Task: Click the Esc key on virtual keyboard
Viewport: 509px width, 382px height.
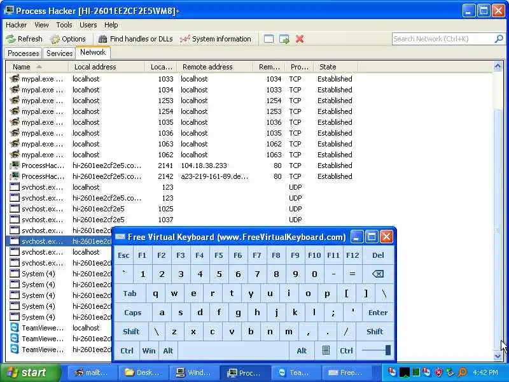Action: (123, 255)
